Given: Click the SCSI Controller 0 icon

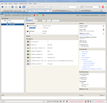Looking at the screenshot, I should click(28, 64).
